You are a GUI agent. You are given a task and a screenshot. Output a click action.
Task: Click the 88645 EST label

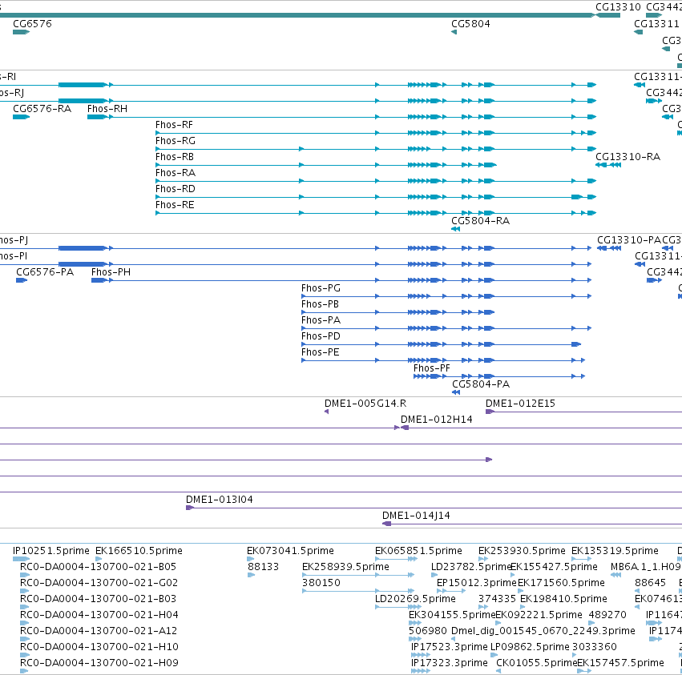(650, 583)
